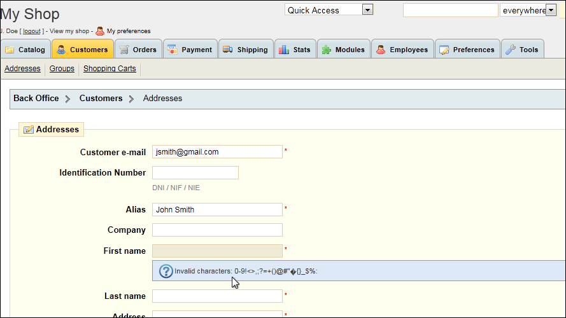This screenshot has width=566, height=318.
Task: Open the everywhere search scope dropdown
Action: coord(528,10)
